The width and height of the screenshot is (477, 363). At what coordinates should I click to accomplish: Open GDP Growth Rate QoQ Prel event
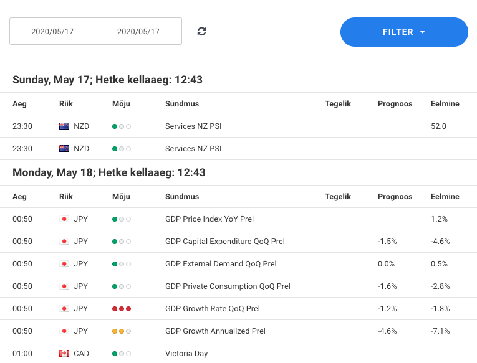pyautogui.click(x=213, y=309)
